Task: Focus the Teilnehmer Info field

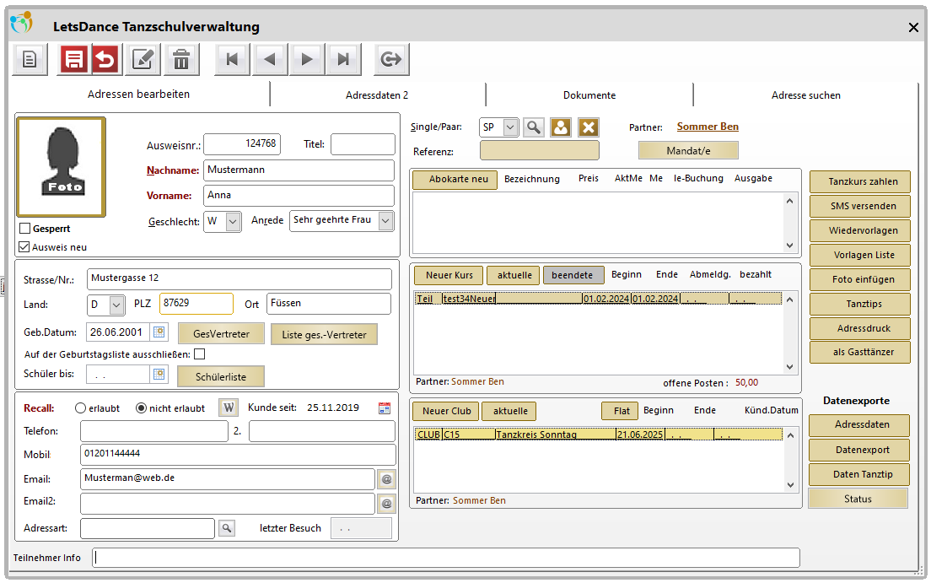Action: tap(446, 558)
